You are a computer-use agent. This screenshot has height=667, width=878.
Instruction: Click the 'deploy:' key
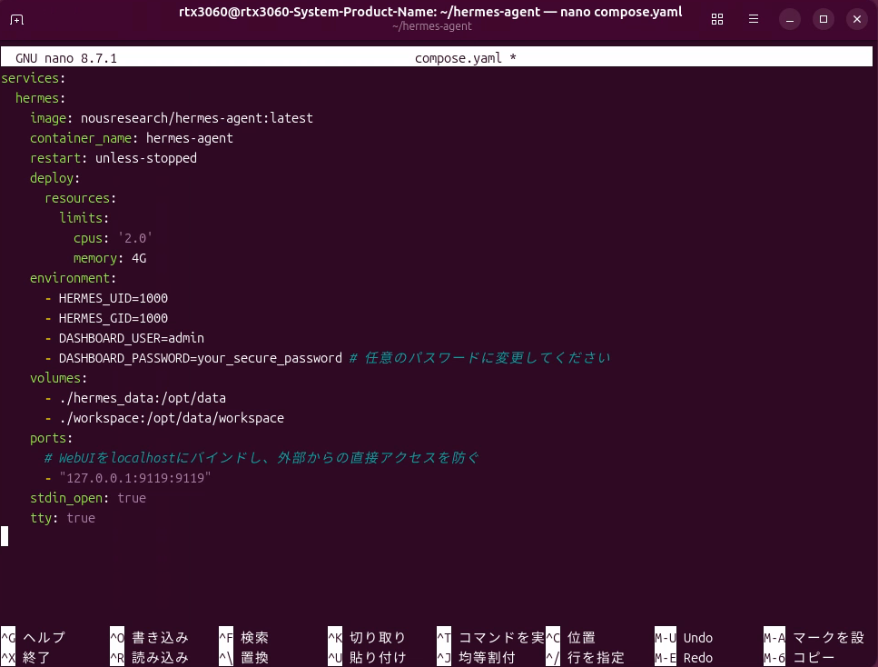click(x=54, y=178)
